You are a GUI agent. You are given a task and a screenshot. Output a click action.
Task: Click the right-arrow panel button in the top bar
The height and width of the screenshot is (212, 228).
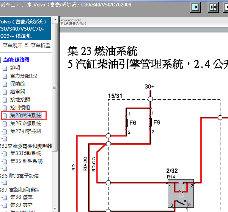tap(196, 7)
